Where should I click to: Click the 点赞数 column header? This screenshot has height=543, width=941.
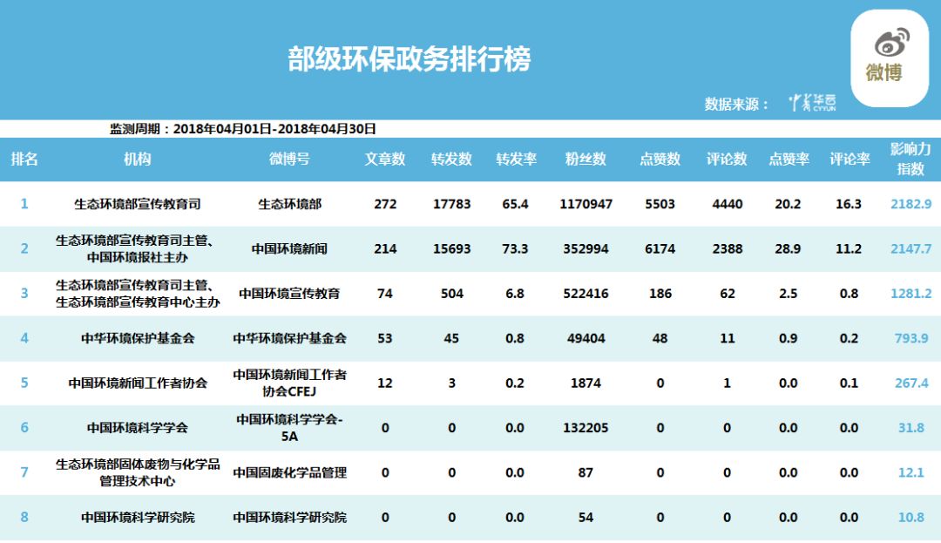coord(660,159)
